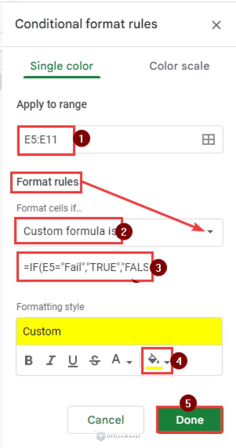Click the OfficeWheel watermark logo
Screen dimensions: 236x448
click(x=118, y=436)
